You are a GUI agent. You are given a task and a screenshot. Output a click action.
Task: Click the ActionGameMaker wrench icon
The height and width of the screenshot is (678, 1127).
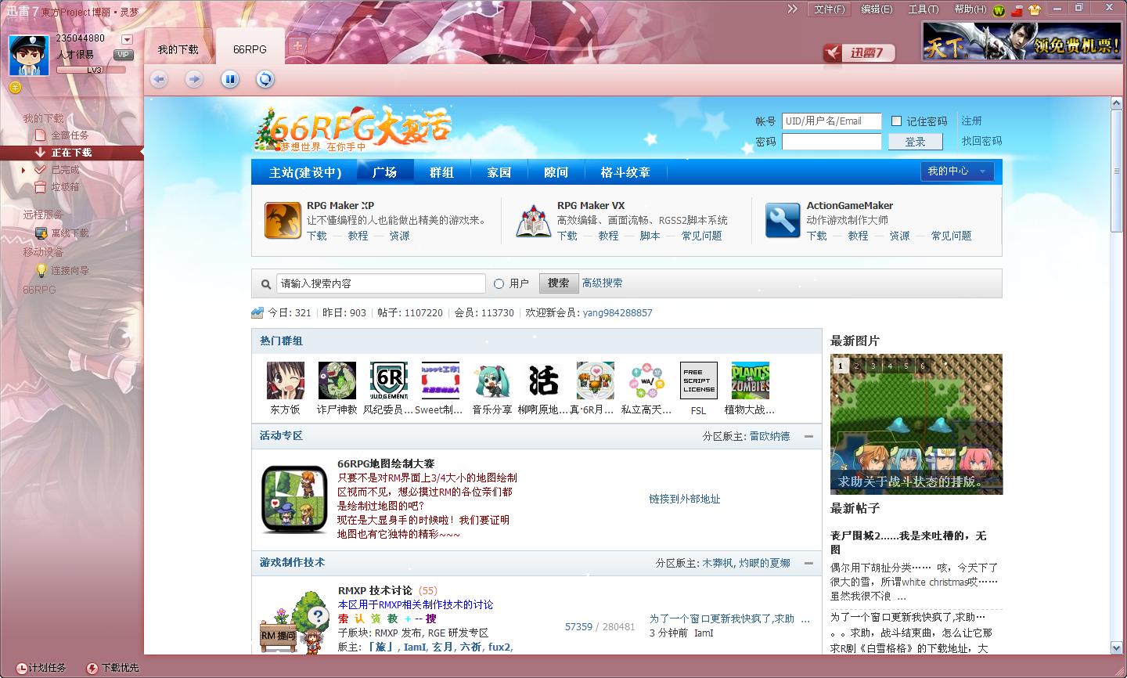tap(783, 220)
